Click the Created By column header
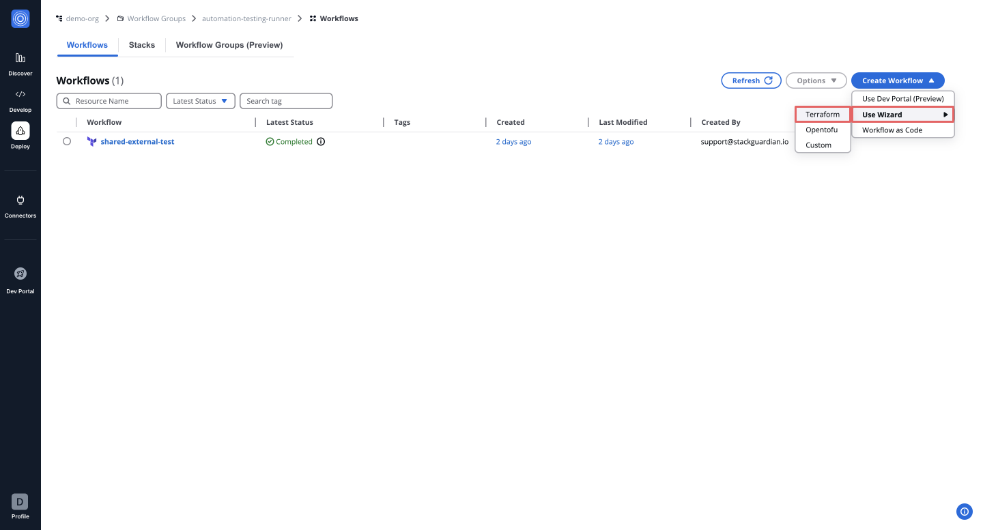The height and width of the screenshot is (530, 983). (x=721, y=123)
